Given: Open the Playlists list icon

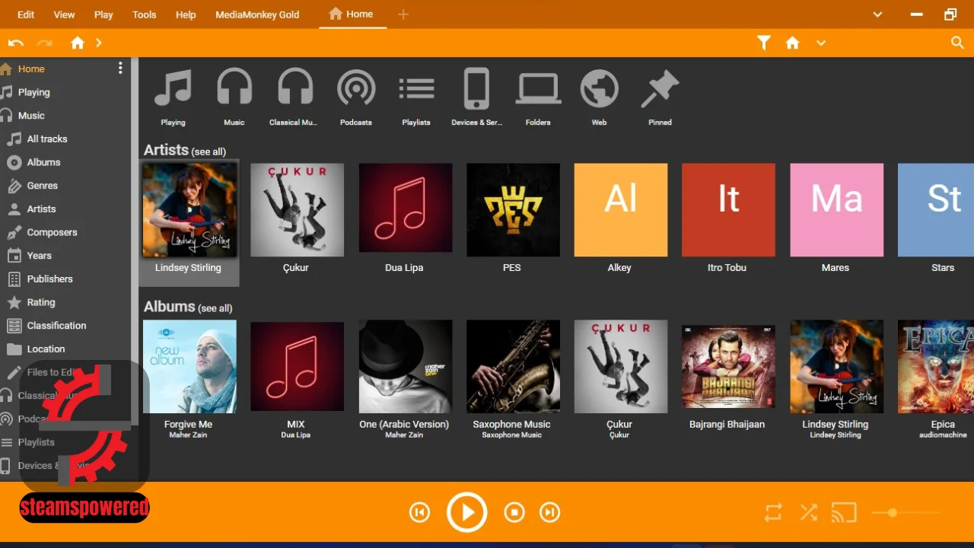Looking at the screenshot, I should click(x=416, y=88).
